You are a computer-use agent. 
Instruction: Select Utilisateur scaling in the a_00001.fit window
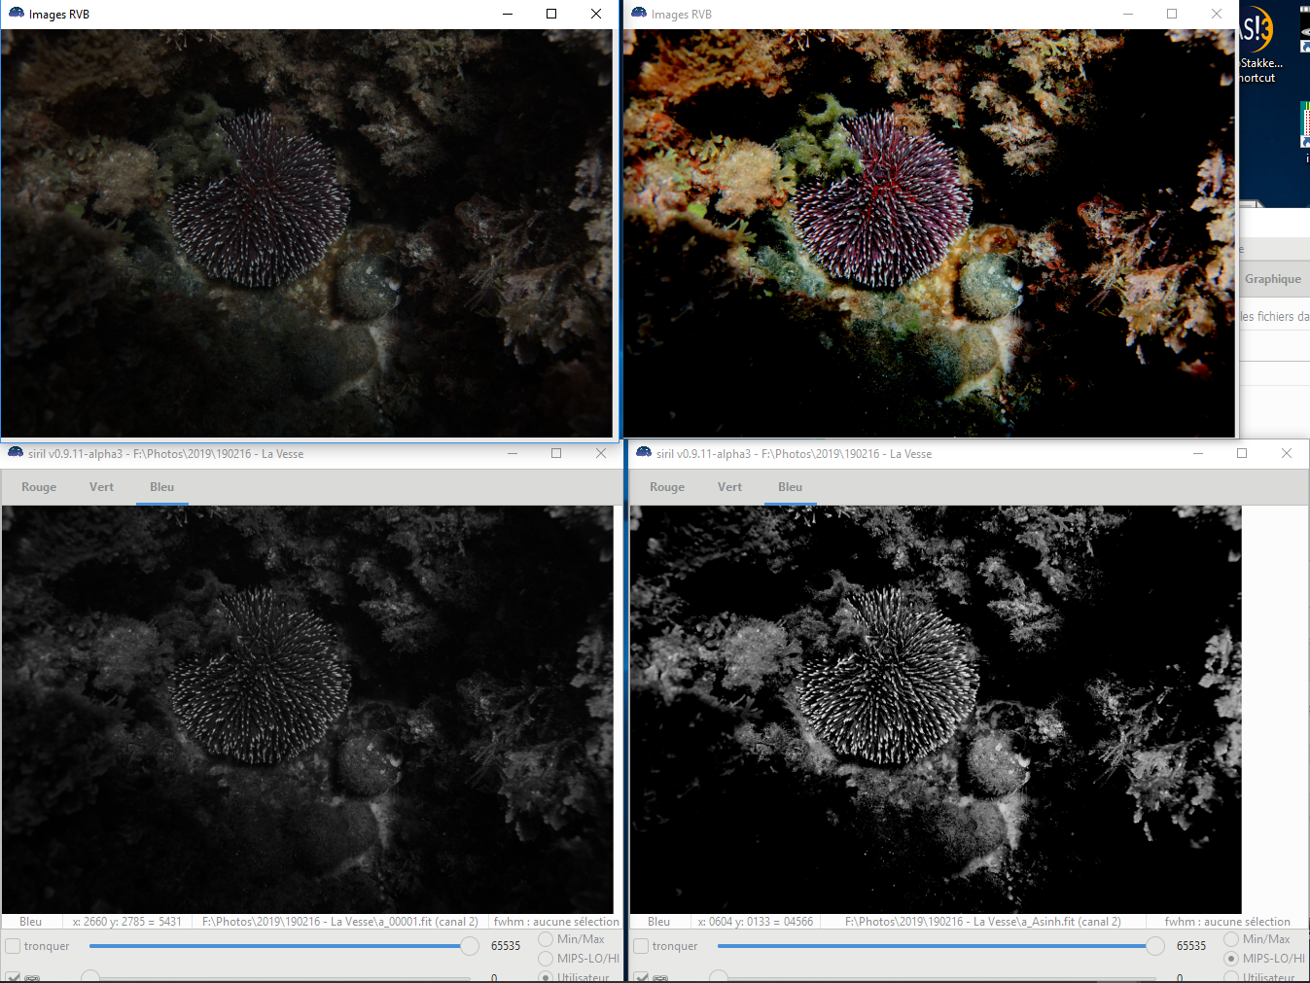(x=546, y=977)
